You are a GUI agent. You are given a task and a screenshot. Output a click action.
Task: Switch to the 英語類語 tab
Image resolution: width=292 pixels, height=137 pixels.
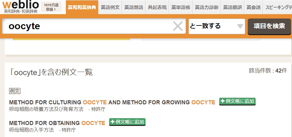(x=134, y=7)
